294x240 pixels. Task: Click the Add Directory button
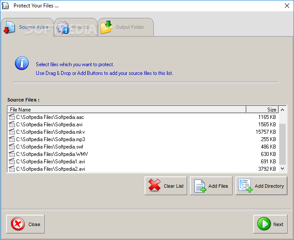pyautogui.click(x=261, y=186)
